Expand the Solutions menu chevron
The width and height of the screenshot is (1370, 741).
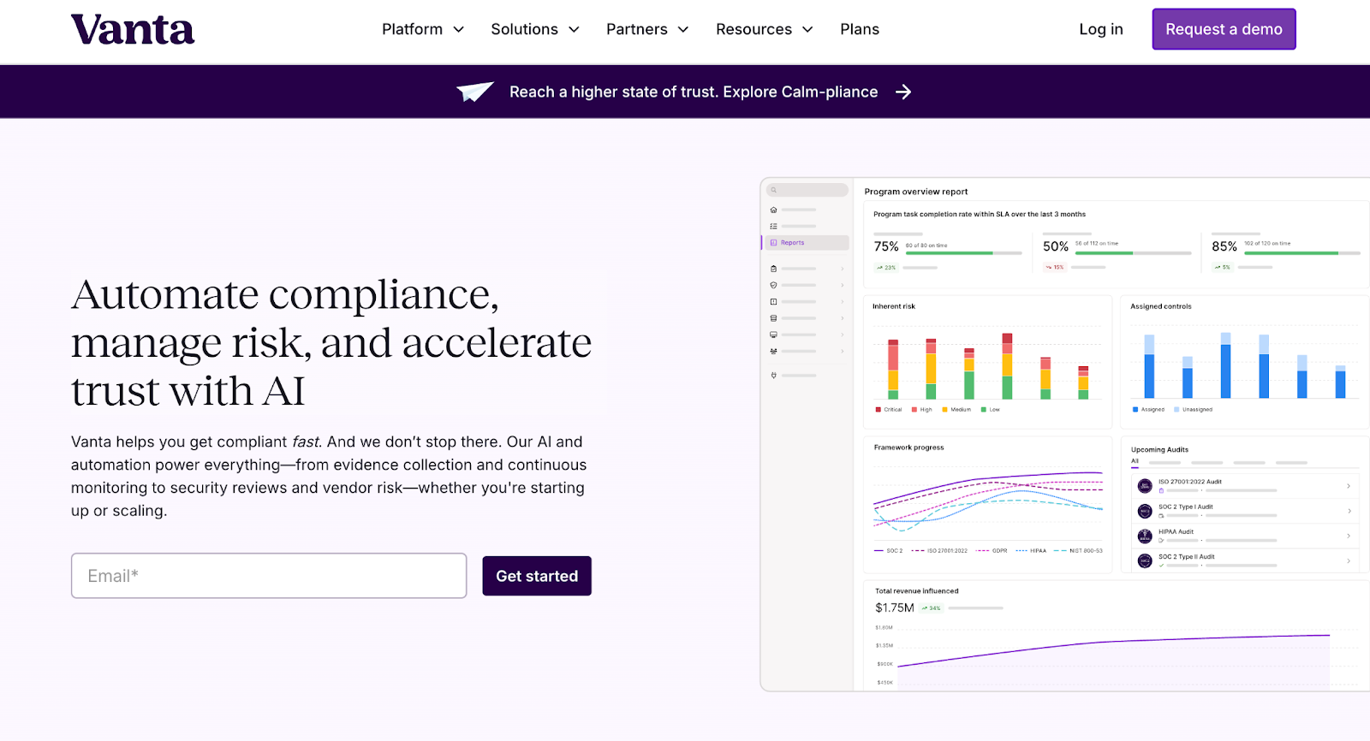click(574, 29)
